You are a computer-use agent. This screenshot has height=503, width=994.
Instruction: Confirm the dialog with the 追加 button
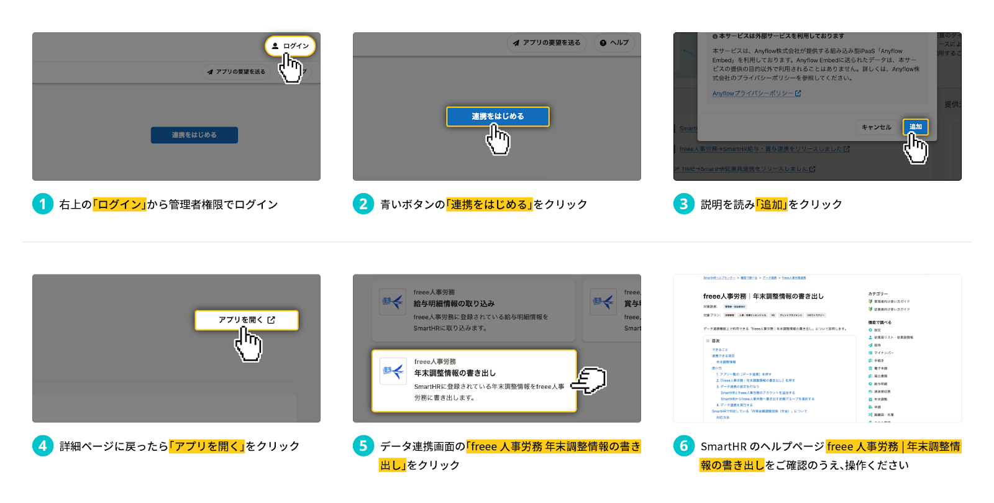(x=916, y=127)
